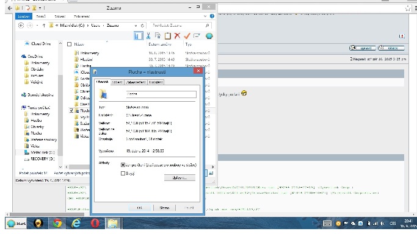417x234 pixels.
Task: Open the Sdílení ribbon tab in Explorer
Action: pos(60,16)
